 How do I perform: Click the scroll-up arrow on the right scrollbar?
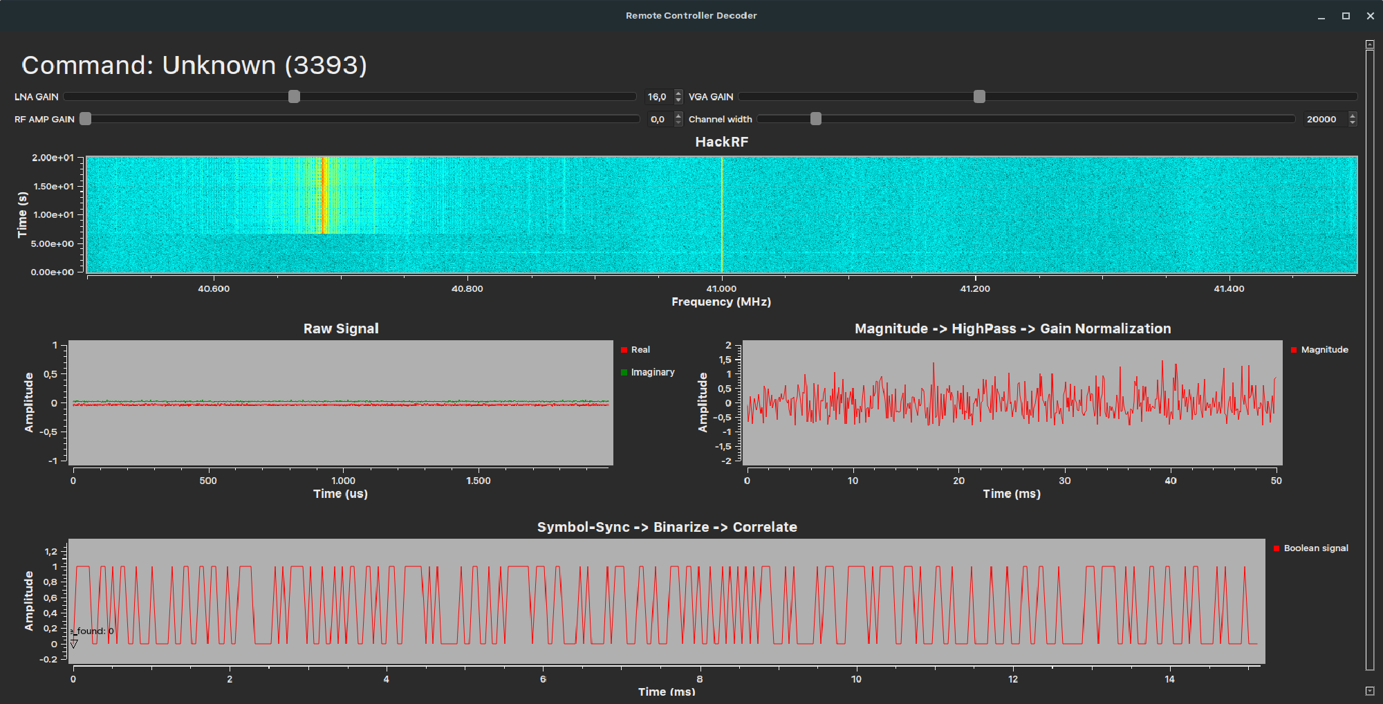pos(1370,43)
